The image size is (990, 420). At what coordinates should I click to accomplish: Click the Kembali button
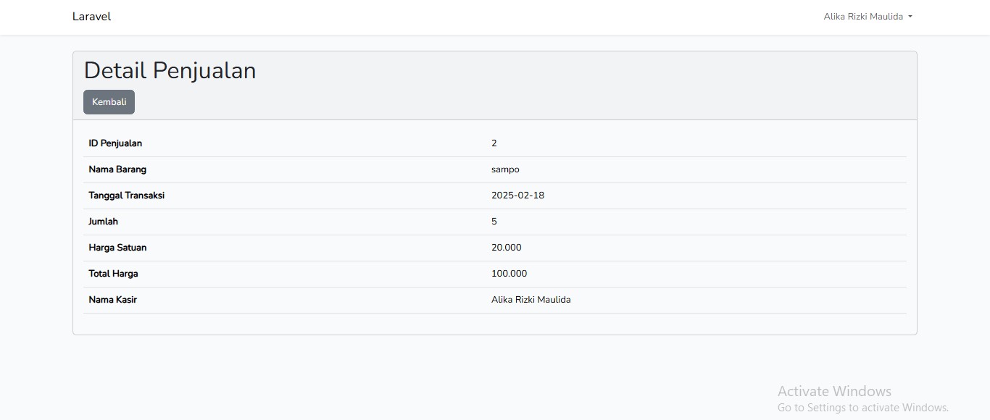(x=109, y=102)
